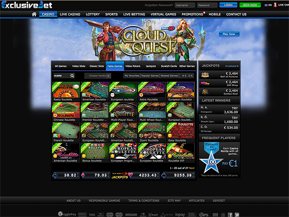
Task: Sort games A-Z
Action: [184, 75]
